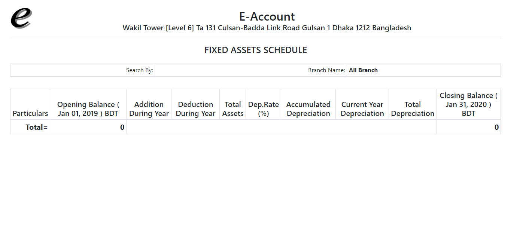Image resolution: width=511 pixels, height=233 pixels.
Task: Click the closing balance total value 0
Action: (x=496, y=127)
